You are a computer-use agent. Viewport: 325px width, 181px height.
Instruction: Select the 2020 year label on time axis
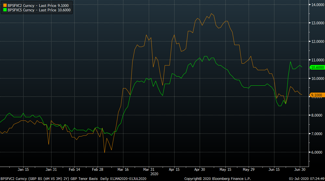tap(155, 174)
